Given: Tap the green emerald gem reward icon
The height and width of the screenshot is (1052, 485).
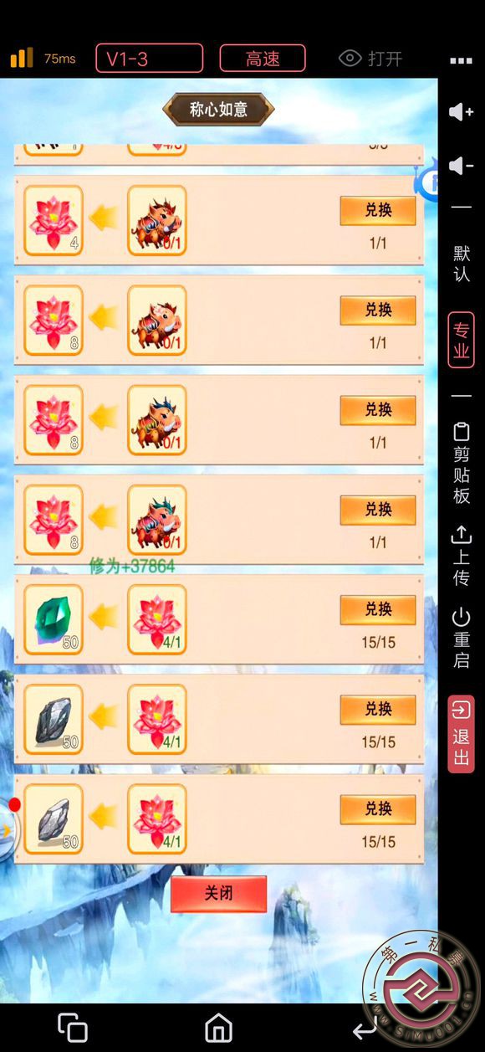Looking at the screenshot, I should (54, 619).
